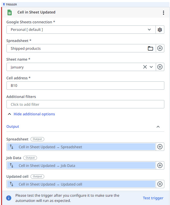
Task: Hide additional options
Action: click(x=34, y=114)
